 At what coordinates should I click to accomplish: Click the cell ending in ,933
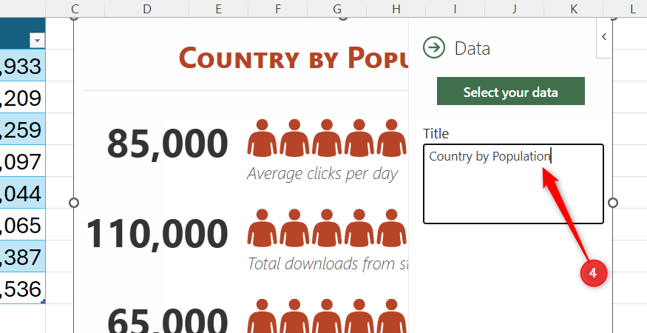(x=23, y=65)
